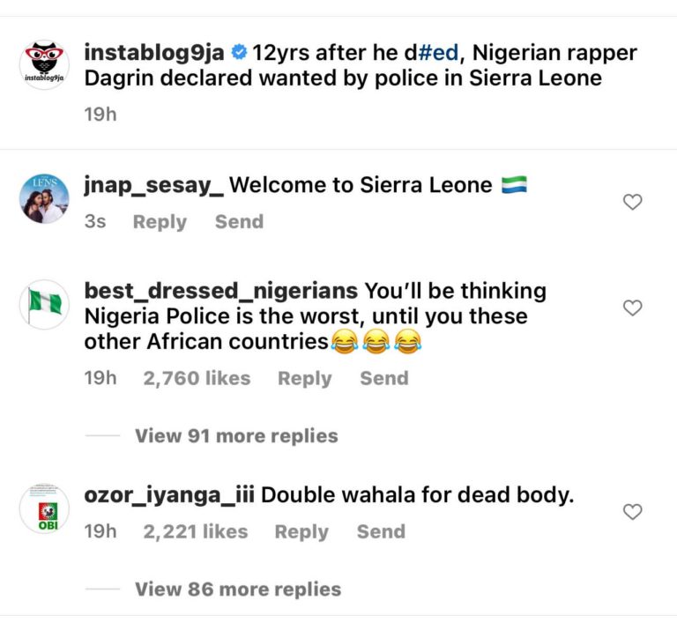
Task: Open the #ed hashtag link in the caption
Action: [438, 53]
